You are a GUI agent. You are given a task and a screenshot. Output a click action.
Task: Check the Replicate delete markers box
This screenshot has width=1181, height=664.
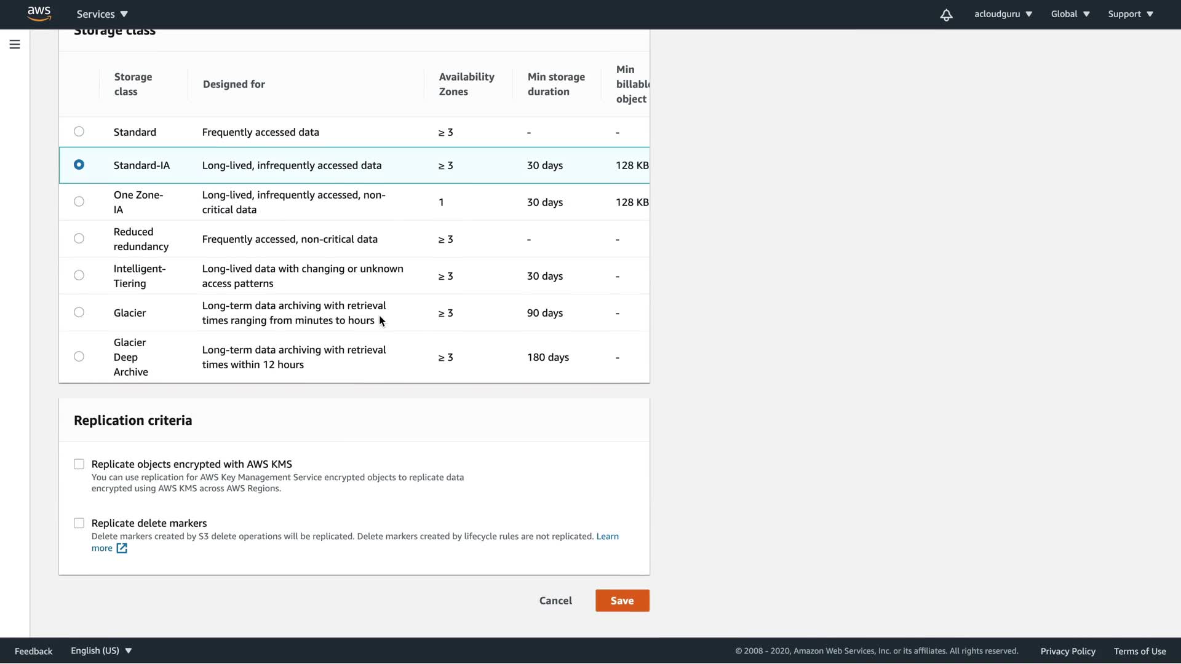[x=79, y=523]
